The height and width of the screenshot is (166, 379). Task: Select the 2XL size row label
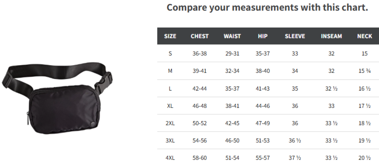pyautogui.click(x=170, y=123)
